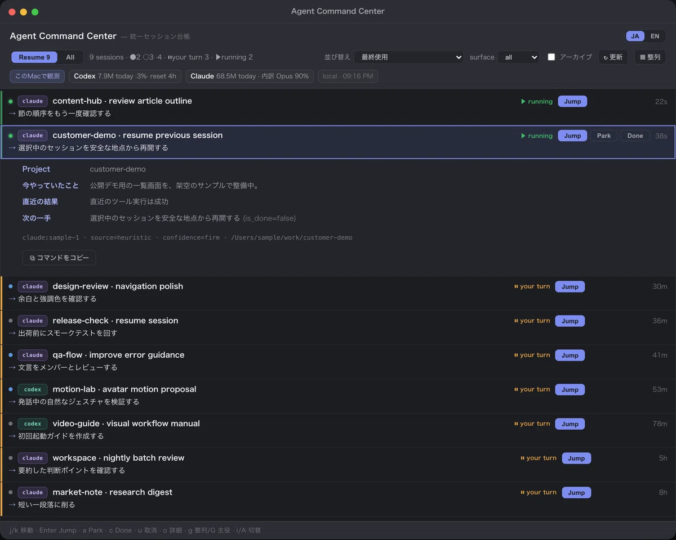Viewport: 676px width, 540px height.
Task: Click the 22s elapsed time on content-hub
Action: coord(661,102)
